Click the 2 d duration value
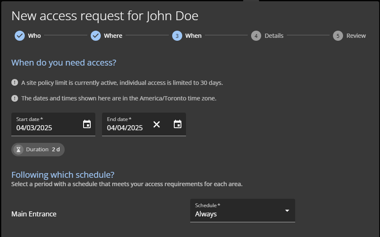This screenshot has height=237, width=380. click(56, 150)
